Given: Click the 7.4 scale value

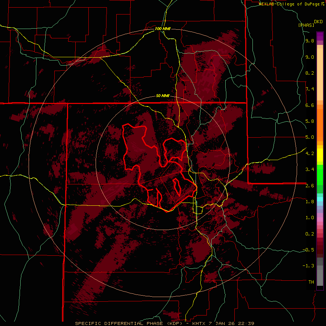Looking at the screenshot, I should pos(310,89).
